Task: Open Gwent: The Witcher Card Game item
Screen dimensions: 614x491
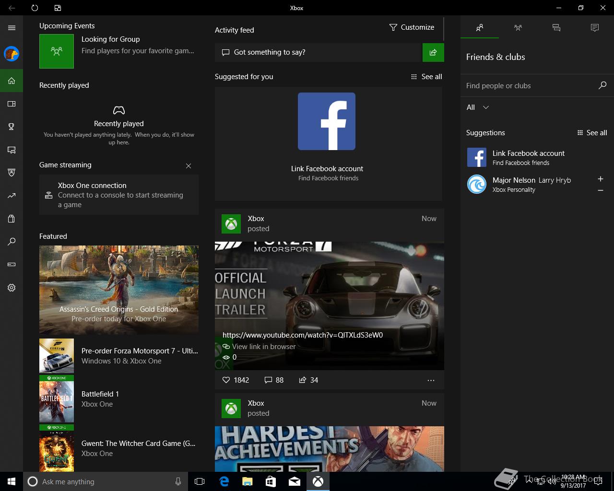Action: point(119,448)
